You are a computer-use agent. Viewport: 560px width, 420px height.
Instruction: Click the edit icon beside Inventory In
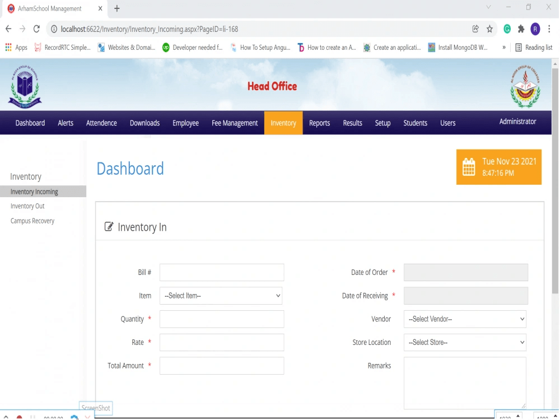point(109,226)
